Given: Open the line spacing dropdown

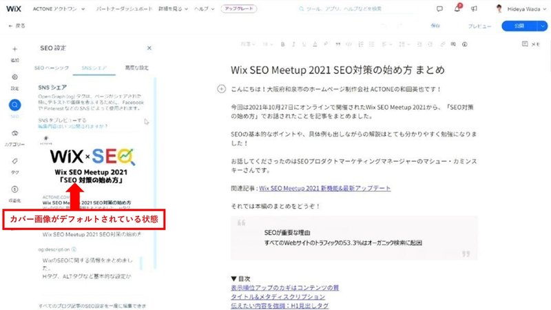Looking at the screenshot, I should pyautogui.click(x=404, y=44).
